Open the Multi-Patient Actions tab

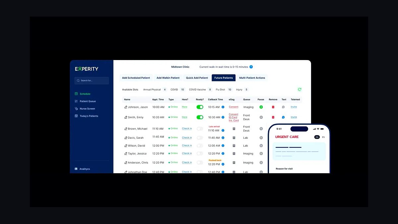coord(252,78)
